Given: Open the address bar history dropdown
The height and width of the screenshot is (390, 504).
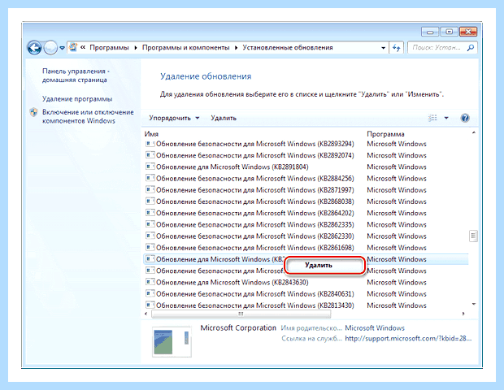Looking at the screenshot, I should click(x=383, y=48).
